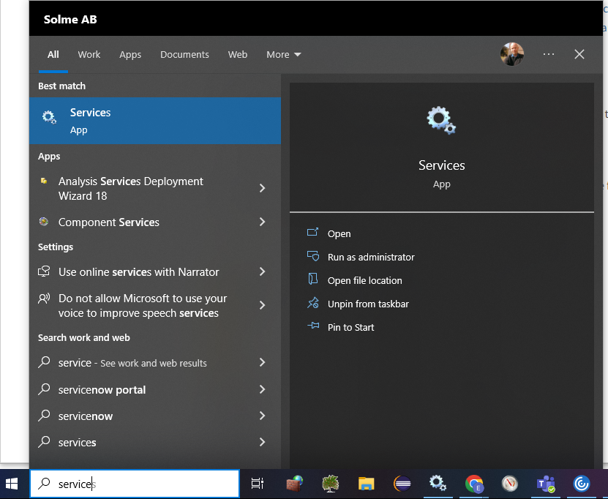Open File Explorer in the taskbar
Viewport: 608px width, 499px height.
pos(366,484)
